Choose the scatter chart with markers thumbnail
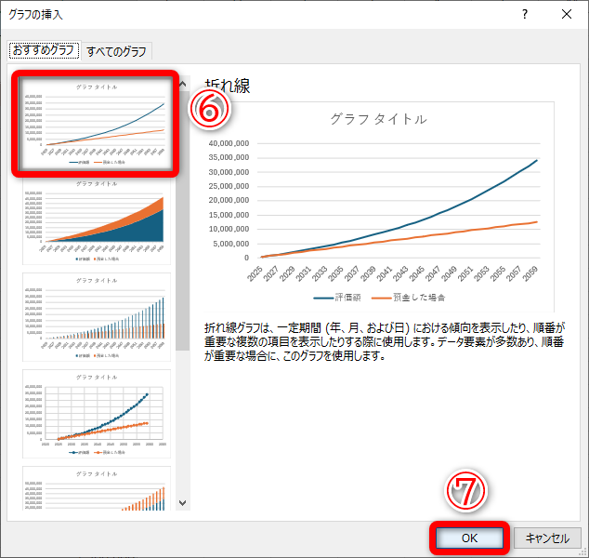The image size is (589, 558). [97, 414]
